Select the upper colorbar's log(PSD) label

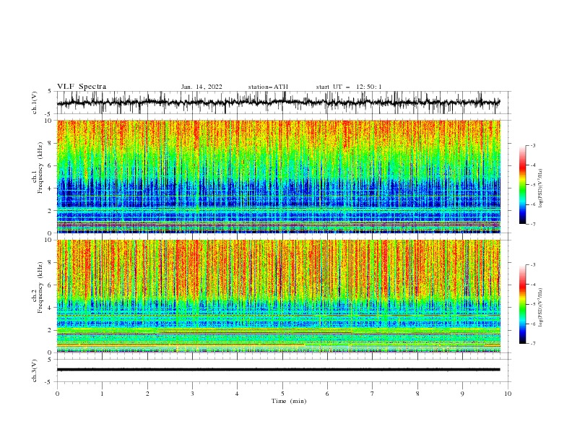coord(540,188)
